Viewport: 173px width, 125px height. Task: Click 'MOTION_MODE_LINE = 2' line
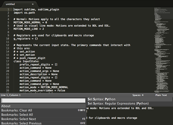tap(29, 29)
